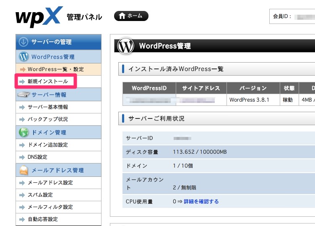The image size is (315, 226).
Task: Select the 2 / 無制限 mail account value
Action: pyautogui.click(x=185, y=187)
